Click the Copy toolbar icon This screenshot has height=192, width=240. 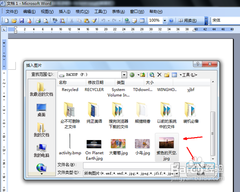(79, 21)
